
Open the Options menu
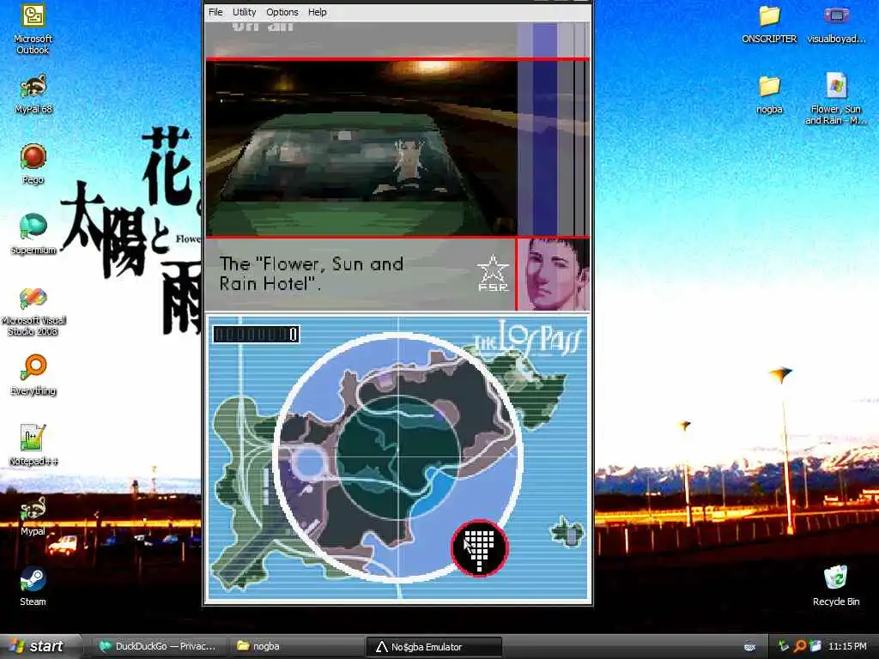coord(282,12)
